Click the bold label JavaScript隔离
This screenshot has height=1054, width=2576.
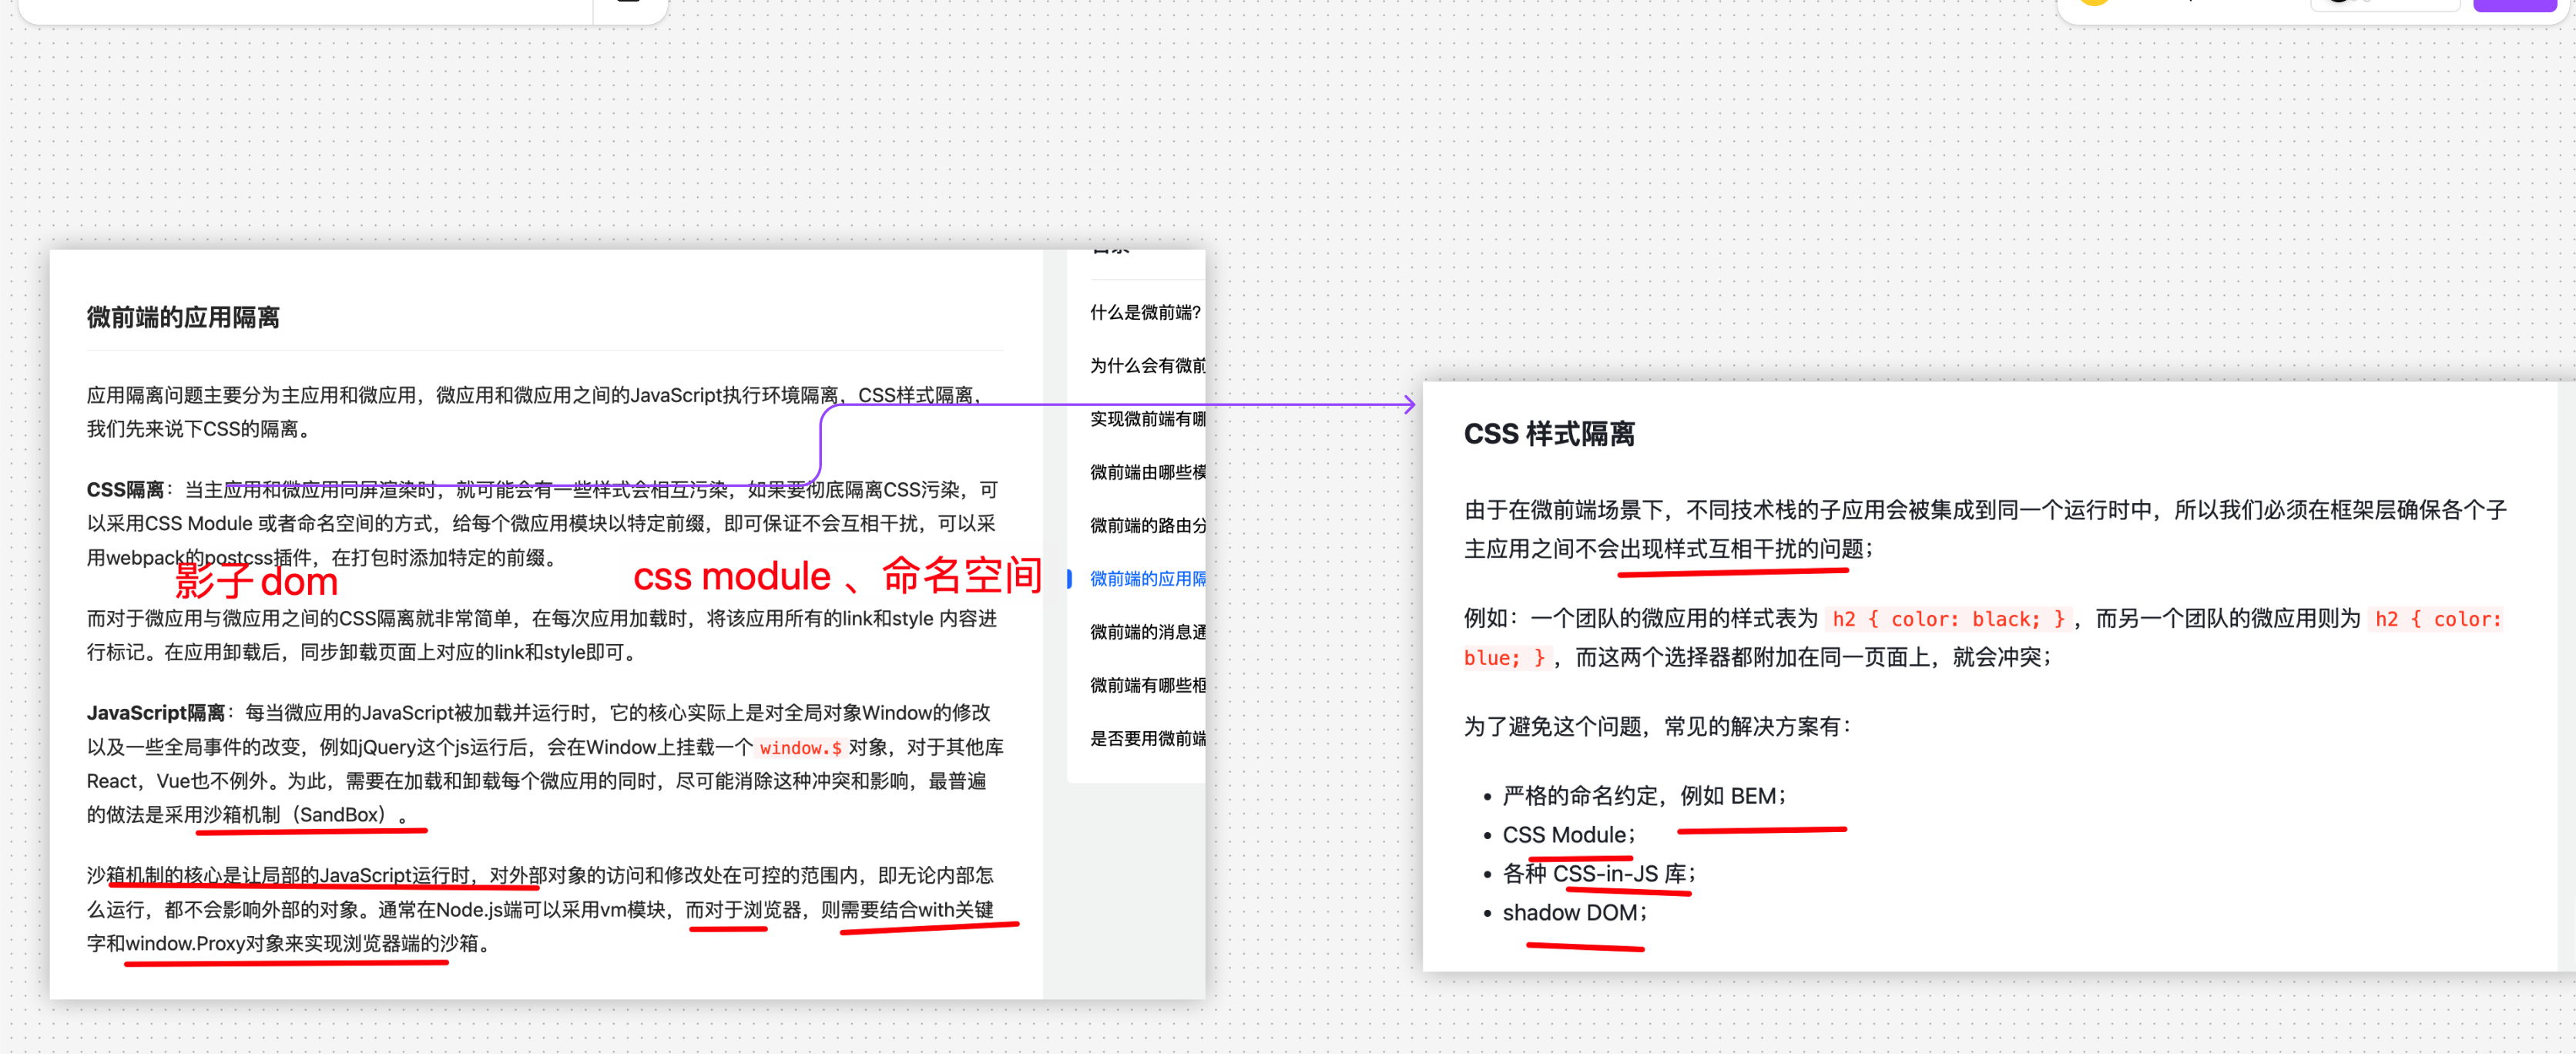pos(156,712)
